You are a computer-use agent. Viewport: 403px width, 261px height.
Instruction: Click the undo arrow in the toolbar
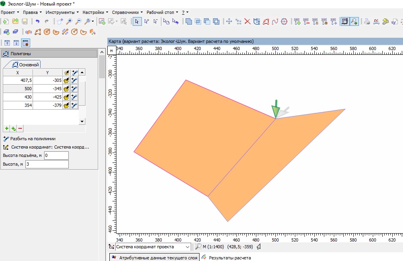point(37,21)
